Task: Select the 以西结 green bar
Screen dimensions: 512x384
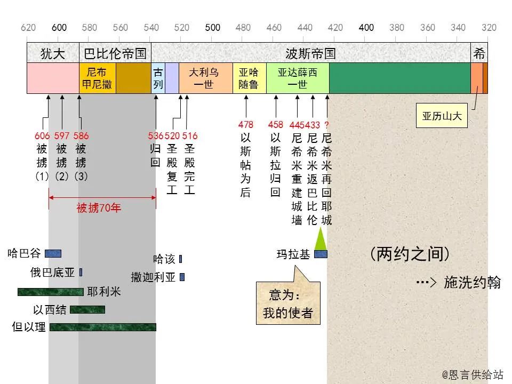Action: coord(88,309)
